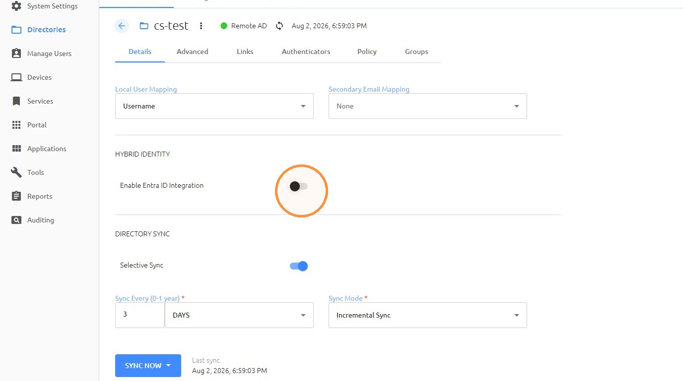This screenshot has width=683, height=381.
Task: Click the Services bookmark icon
Action: click(x=16, y=101)
